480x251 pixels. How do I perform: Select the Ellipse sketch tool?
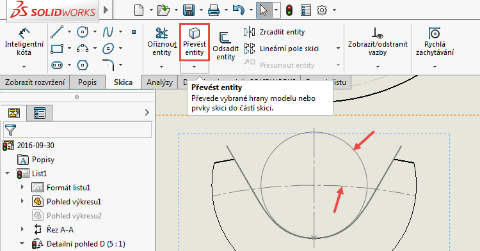[108, 49]
